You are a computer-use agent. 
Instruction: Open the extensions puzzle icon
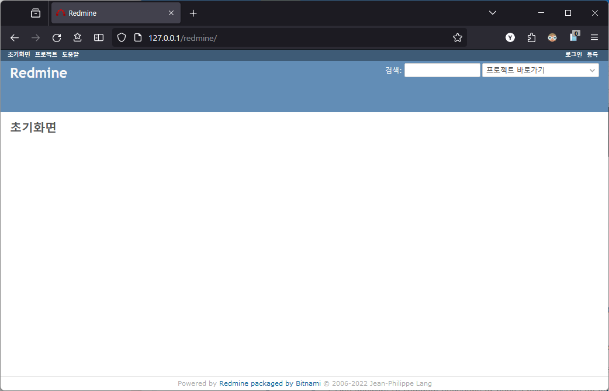531,37
